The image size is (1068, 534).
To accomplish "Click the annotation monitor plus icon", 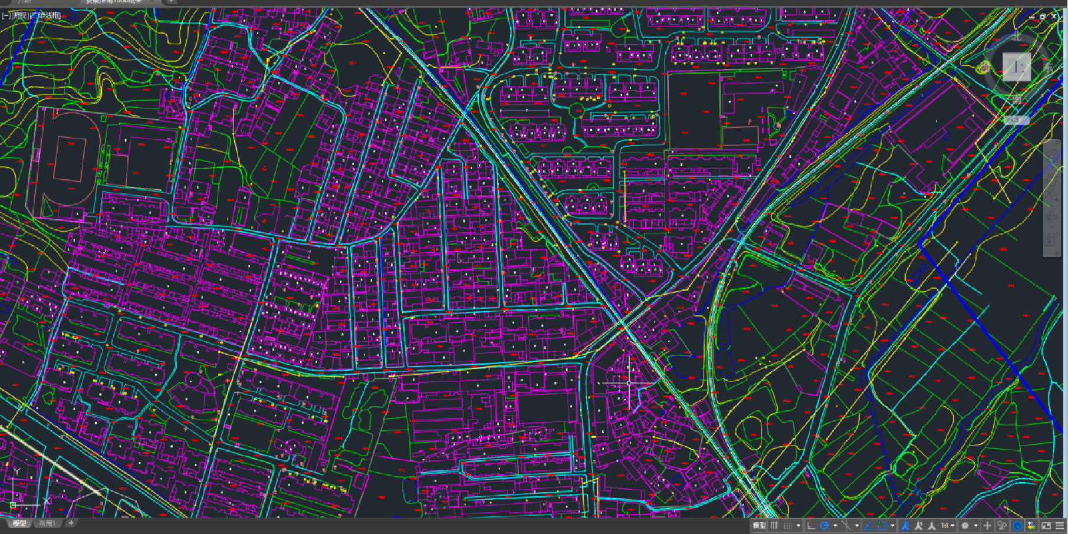I will (988, 525).
